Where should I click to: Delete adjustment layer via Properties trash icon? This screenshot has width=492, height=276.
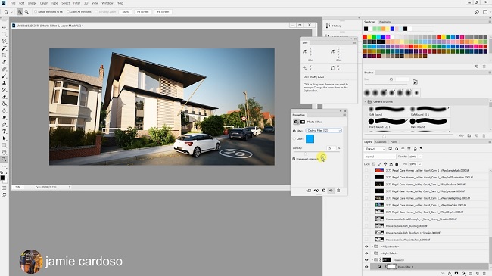click(x=338, y=191)
